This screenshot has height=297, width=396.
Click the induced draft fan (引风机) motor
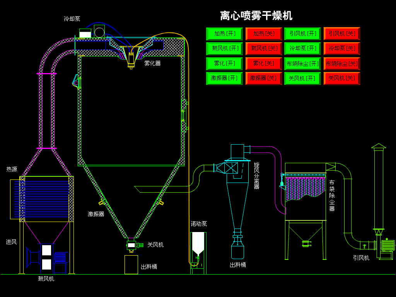click(x=387, y=245)
